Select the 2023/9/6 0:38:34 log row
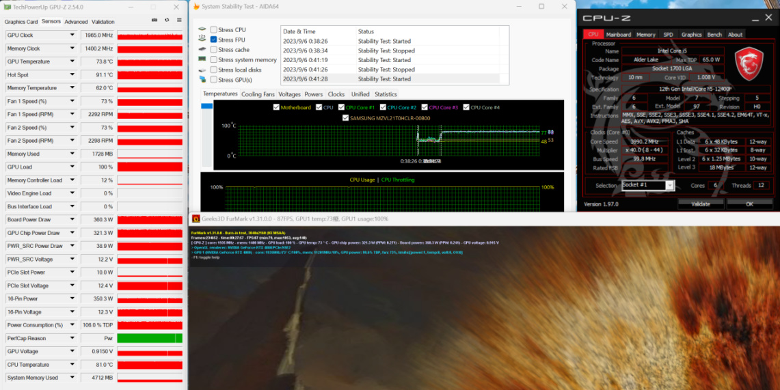Viewport: 780px width, 390px height. tap(390, 51)
